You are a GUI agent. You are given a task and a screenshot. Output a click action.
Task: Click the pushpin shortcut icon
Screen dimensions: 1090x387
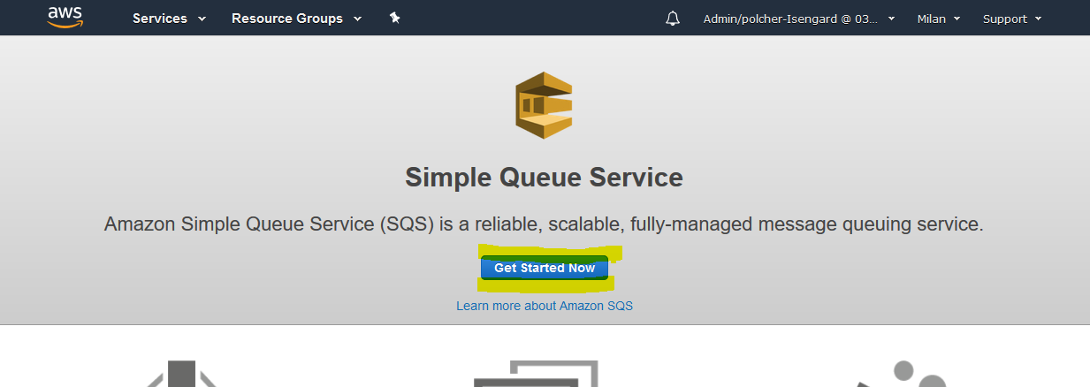pyautogui.click(x=395, y=18)
